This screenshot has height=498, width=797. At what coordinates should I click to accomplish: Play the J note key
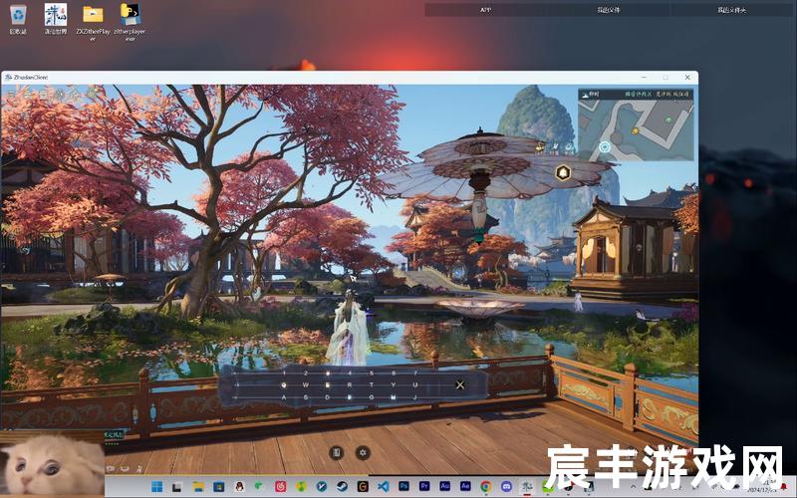[415, 397]
